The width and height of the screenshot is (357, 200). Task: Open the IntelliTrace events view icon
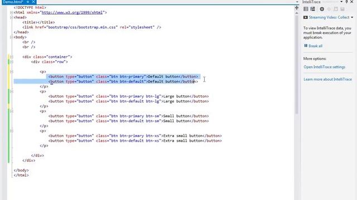(306, 9)
